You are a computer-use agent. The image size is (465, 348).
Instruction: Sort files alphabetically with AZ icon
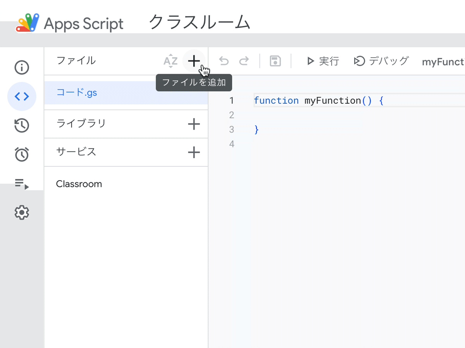click(170, 61)
